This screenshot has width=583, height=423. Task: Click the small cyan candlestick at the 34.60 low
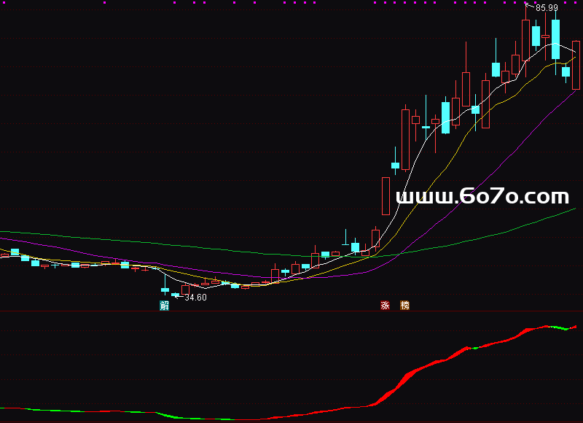point(175,295)
